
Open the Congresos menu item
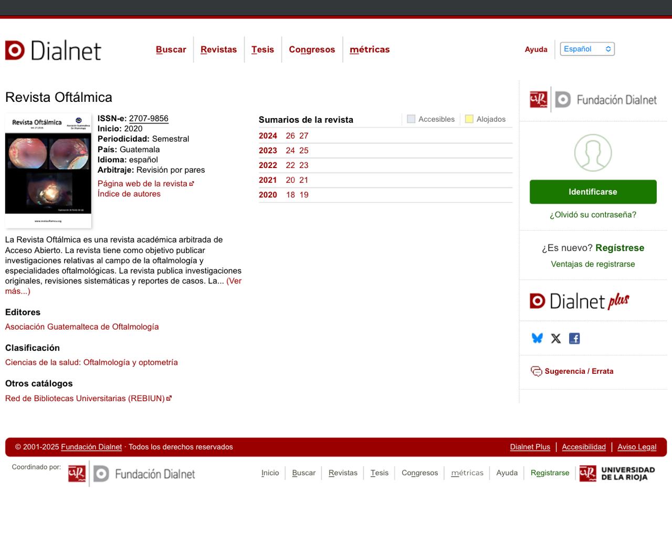[x=312, y=49]
